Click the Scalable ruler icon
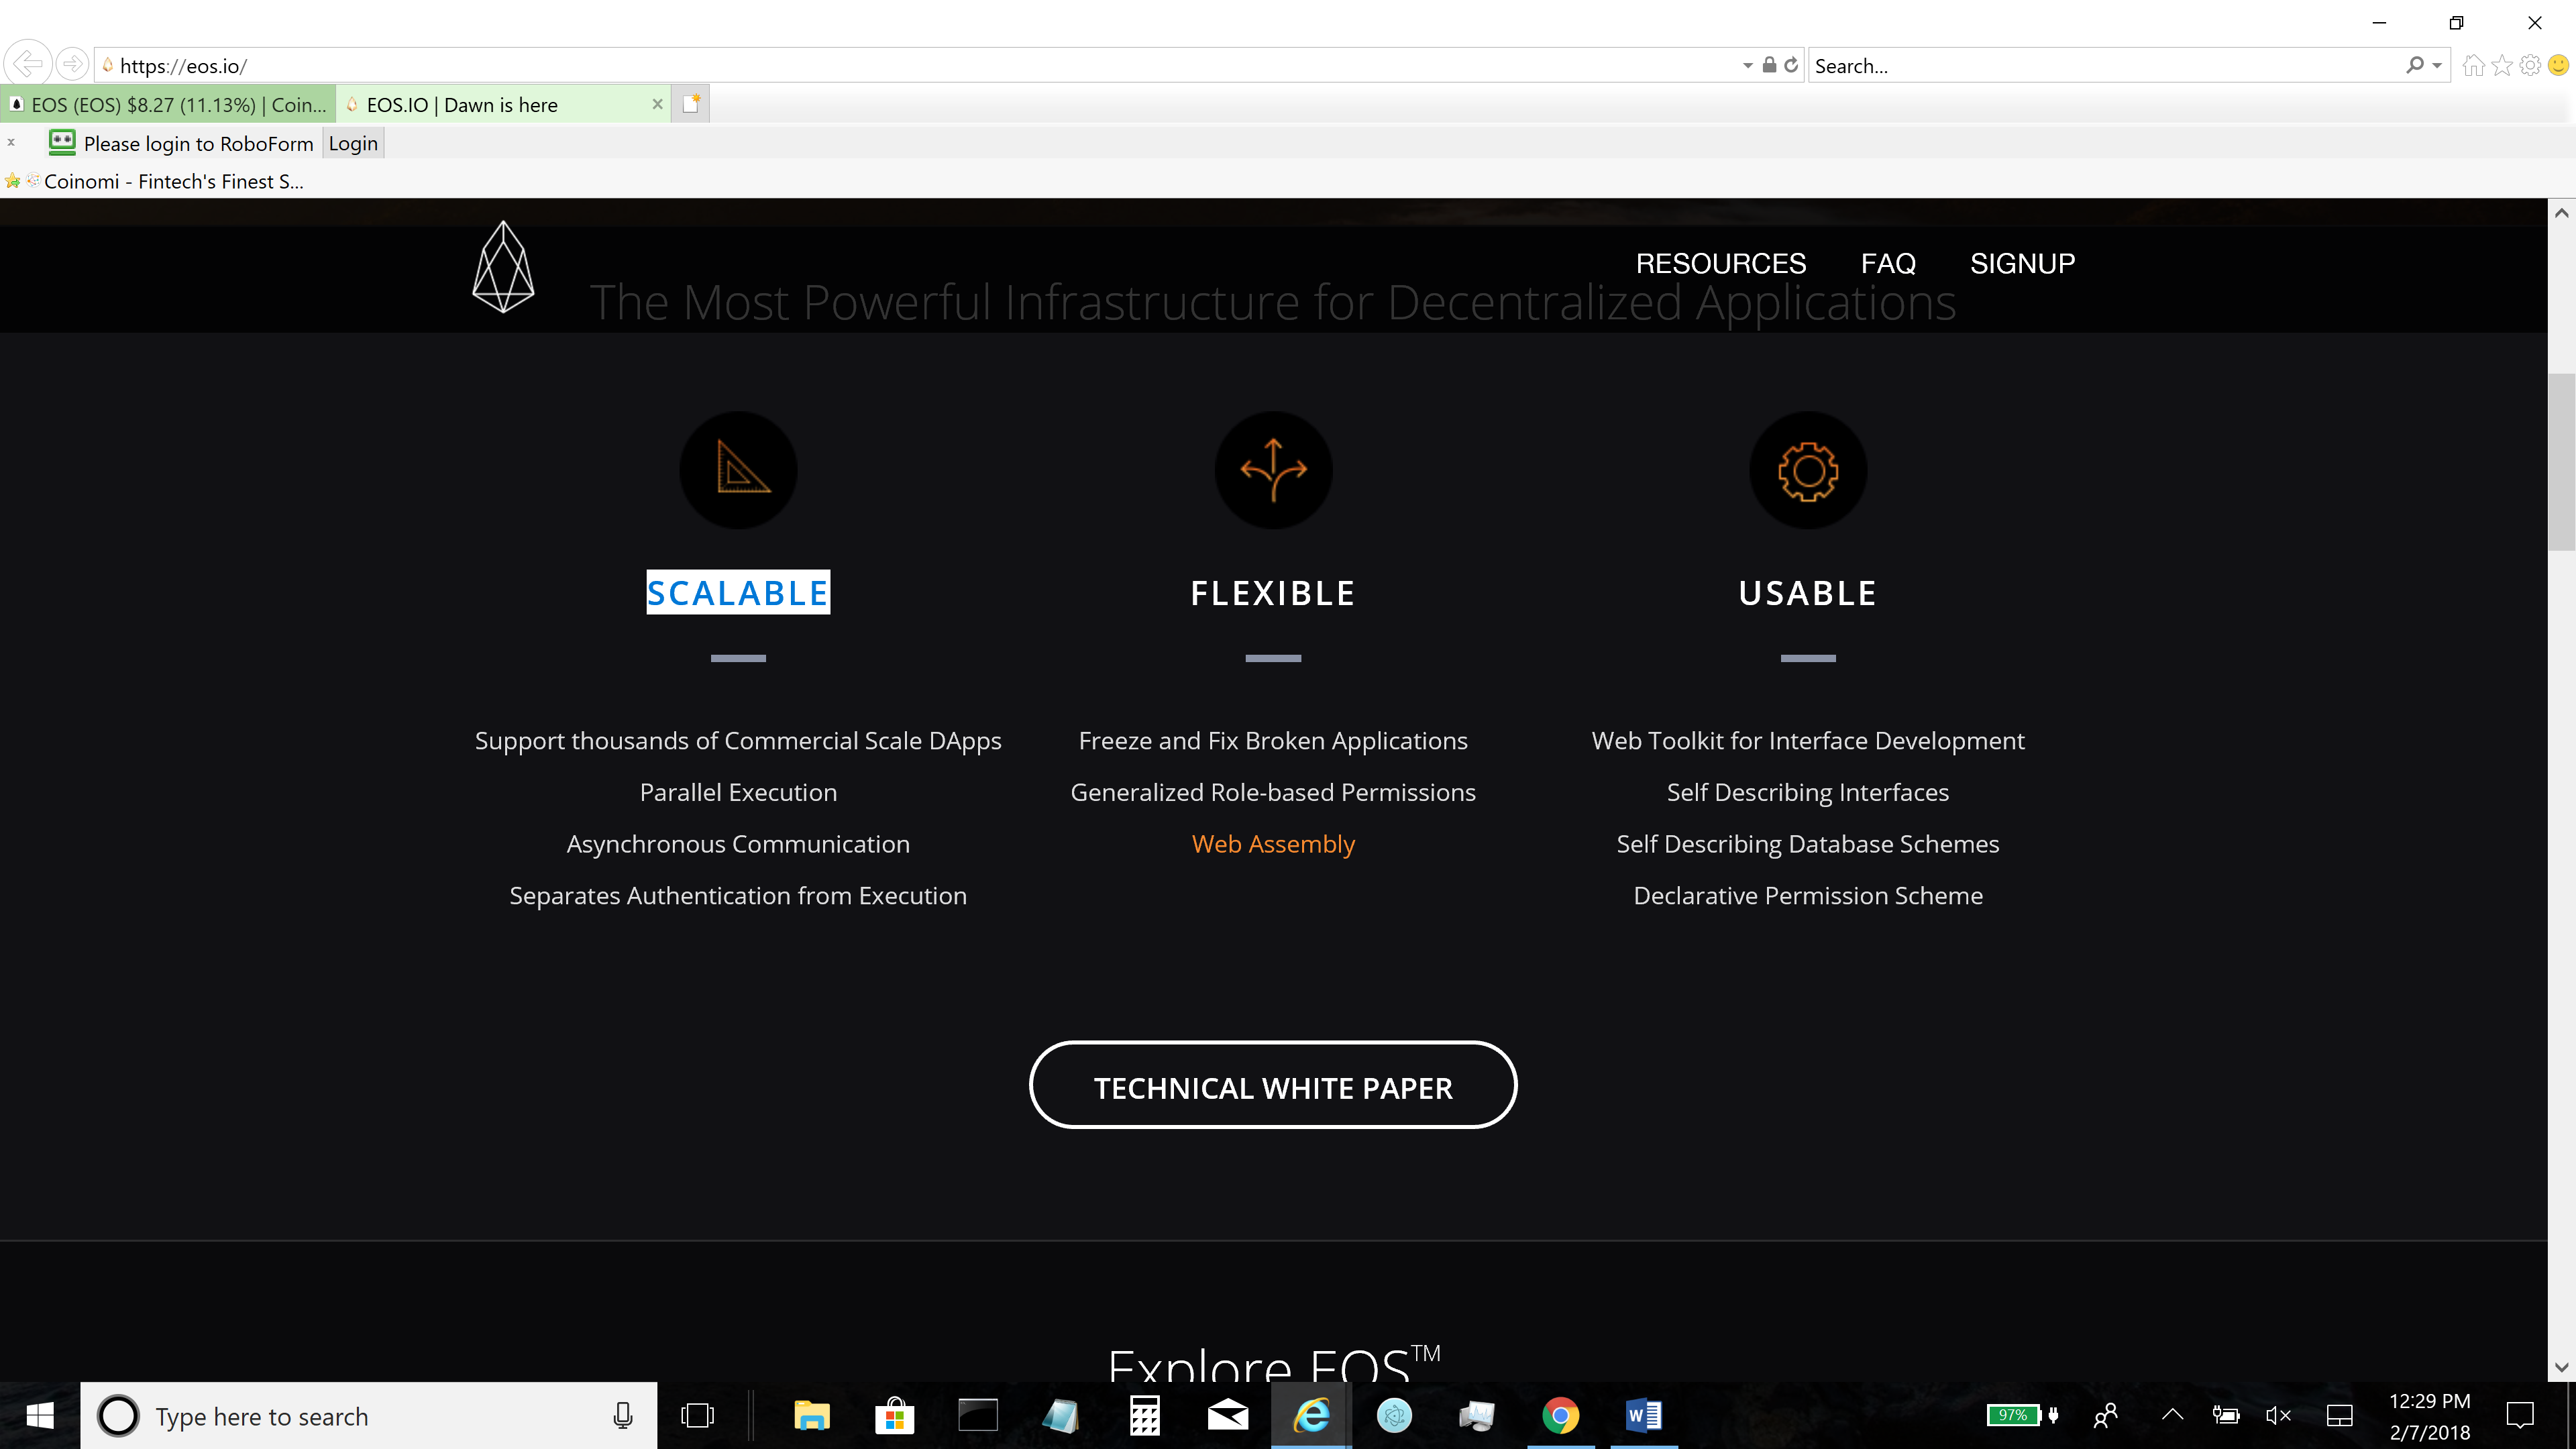The height and width of the screenshot is (1449, 2576). click(x=738, y=470)
